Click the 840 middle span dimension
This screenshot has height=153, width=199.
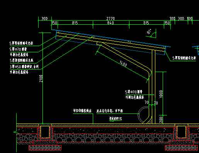(x=111, y=23)
